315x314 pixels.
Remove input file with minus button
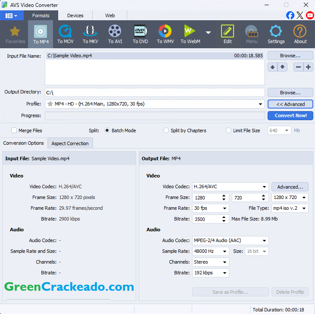click(x=298, y=67)
